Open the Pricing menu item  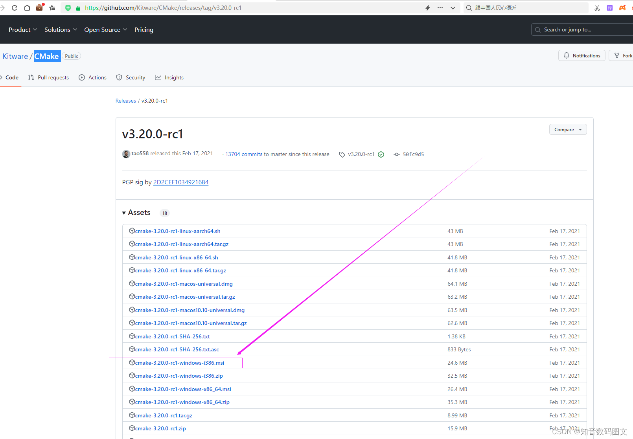144,29
